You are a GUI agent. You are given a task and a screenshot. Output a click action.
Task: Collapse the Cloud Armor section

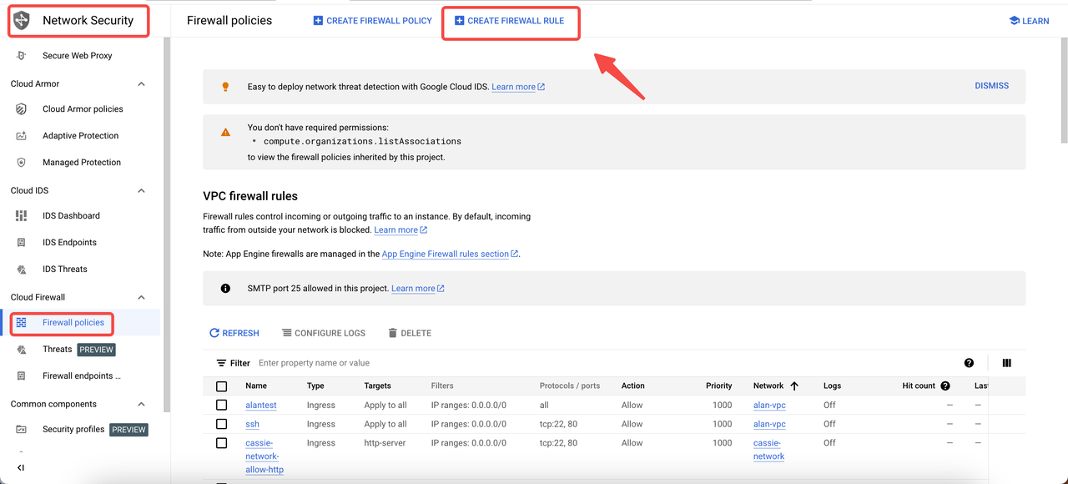[x=141, y=84]
